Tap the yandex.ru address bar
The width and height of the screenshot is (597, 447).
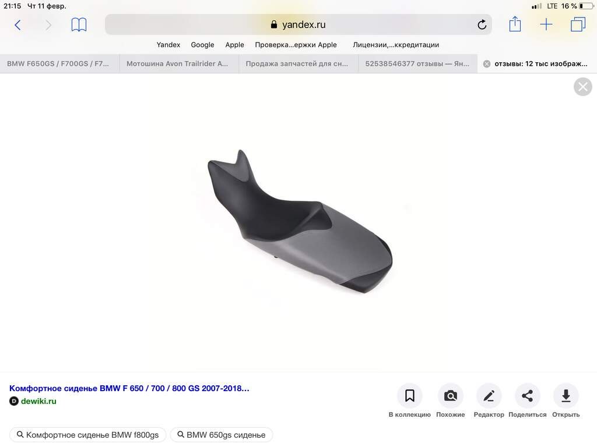point(298,24)
